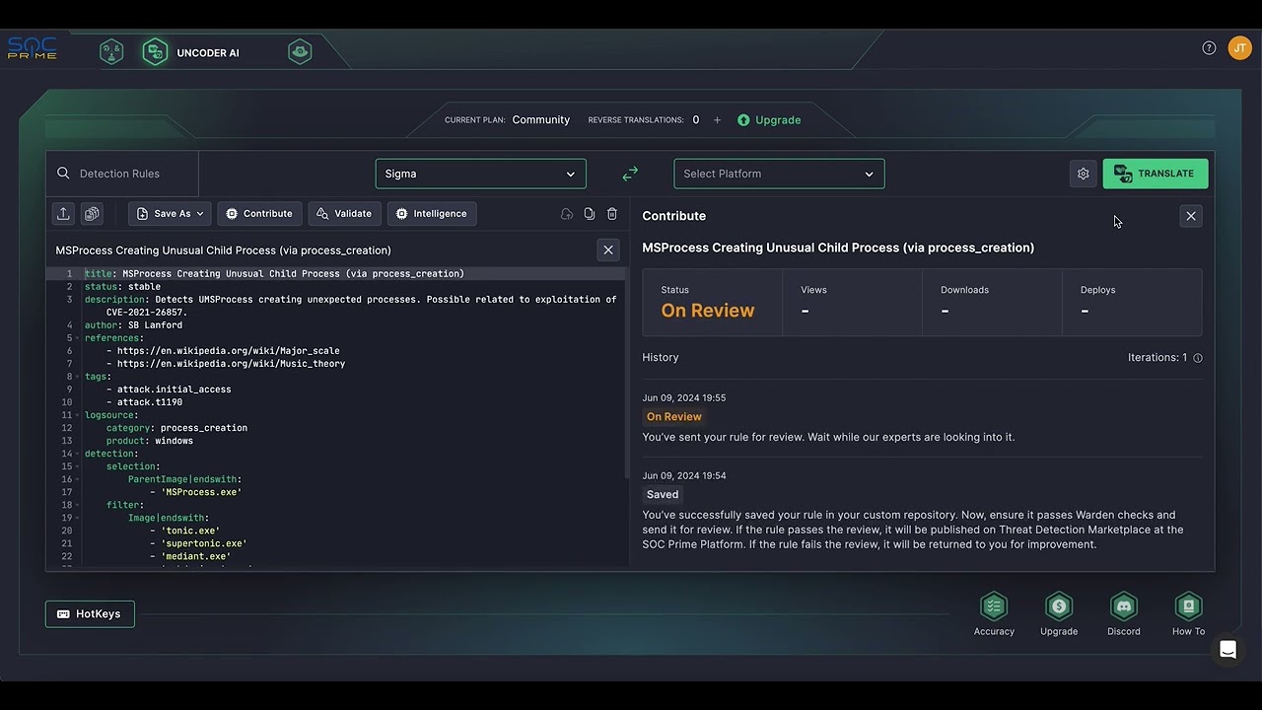Viewport: 1262px width, 710px height.
Task: Open the help question mark icon
Action: point(1209,48)
